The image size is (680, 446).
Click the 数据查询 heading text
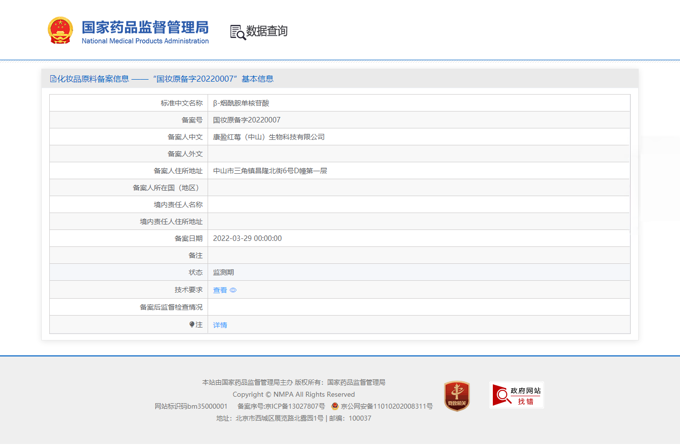click(x=267, y=31)
